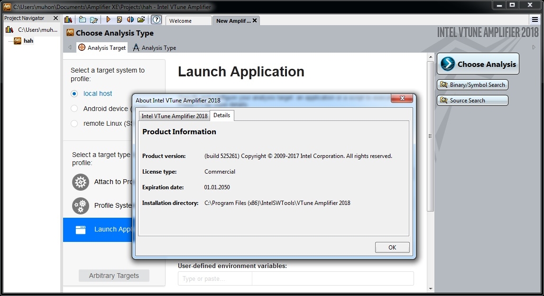
Task: Select the hah project in the tree
Action: point(28,41)
